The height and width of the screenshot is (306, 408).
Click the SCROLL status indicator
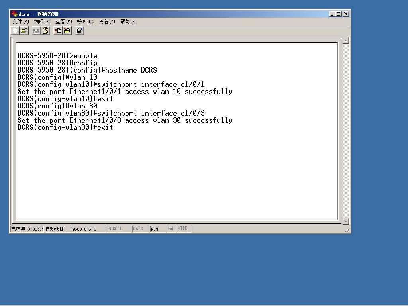coord(119,229)
